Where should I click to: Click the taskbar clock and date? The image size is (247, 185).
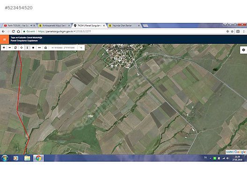237,158
